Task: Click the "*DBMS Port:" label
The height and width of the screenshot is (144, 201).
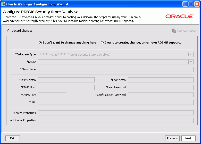Action: click(29, 95)
